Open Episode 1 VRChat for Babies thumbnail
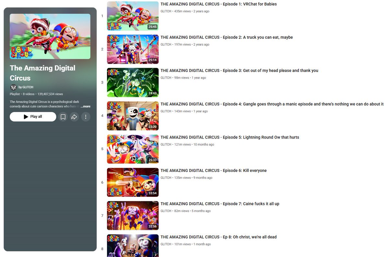The height and width of the screenshot is (257, 389). point(133,16)
